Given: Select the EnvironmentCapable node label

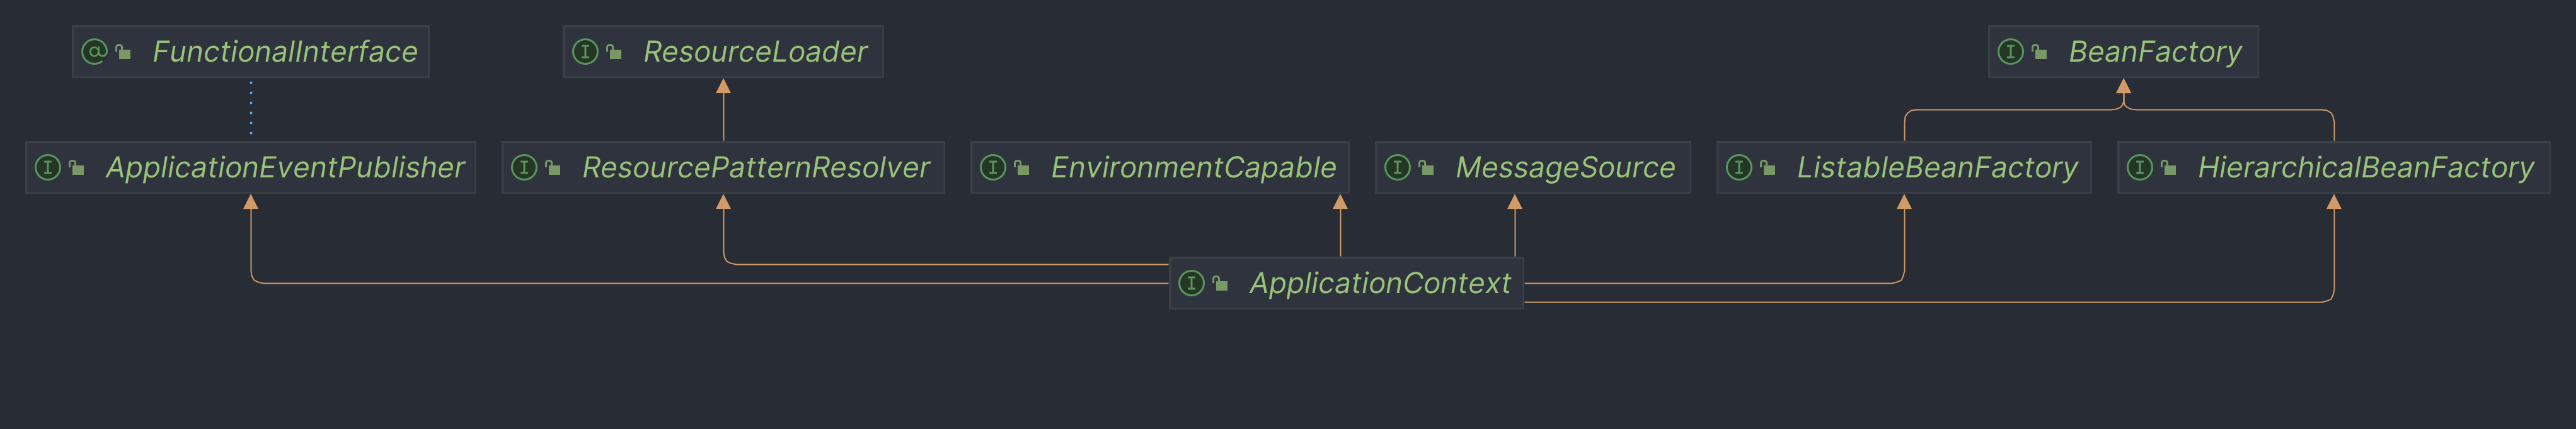Looking at the screenshot, I should click(1193, 167).
